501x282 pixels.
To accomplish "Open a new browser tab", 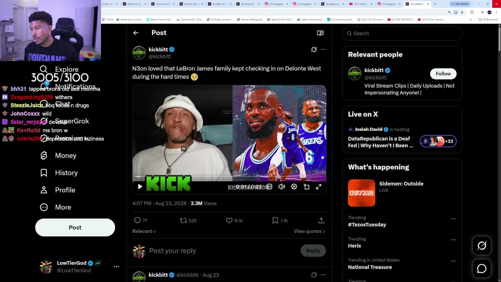I will [435, 4].
